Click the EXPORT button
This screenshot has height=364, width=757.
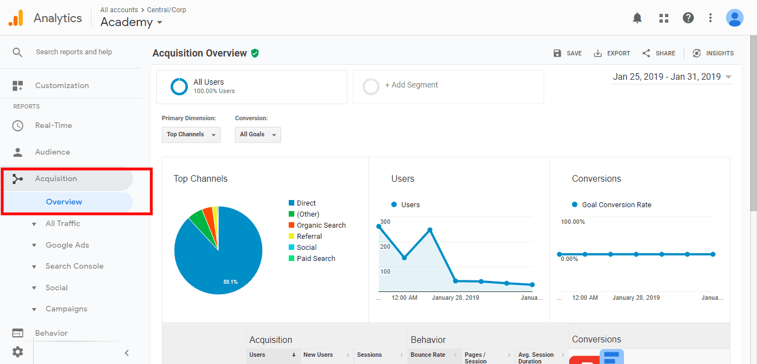[612, 53]
